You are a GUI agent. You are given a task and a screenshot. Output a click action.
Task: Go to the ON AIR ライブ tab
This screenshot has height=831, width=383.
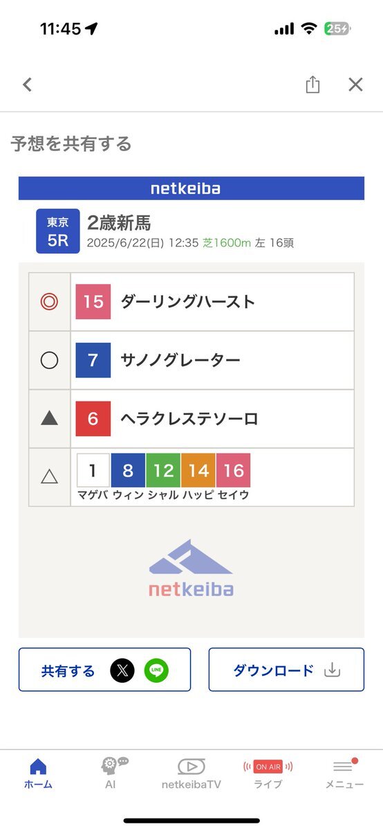coord(268,774)
